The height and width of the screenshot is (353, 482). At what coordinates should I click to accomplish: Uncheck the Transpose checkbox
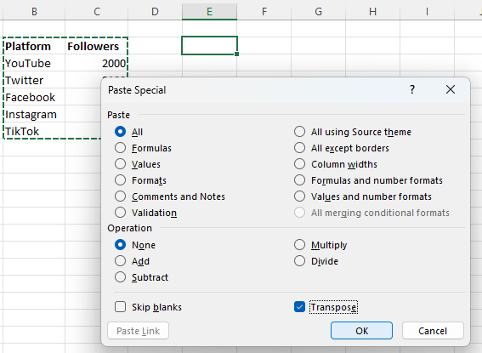[299, 307]
